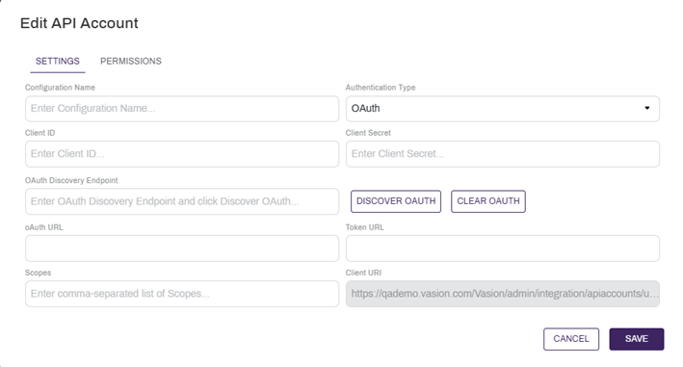
Task: Open the Permissions tab
Action: click(131, 61)
